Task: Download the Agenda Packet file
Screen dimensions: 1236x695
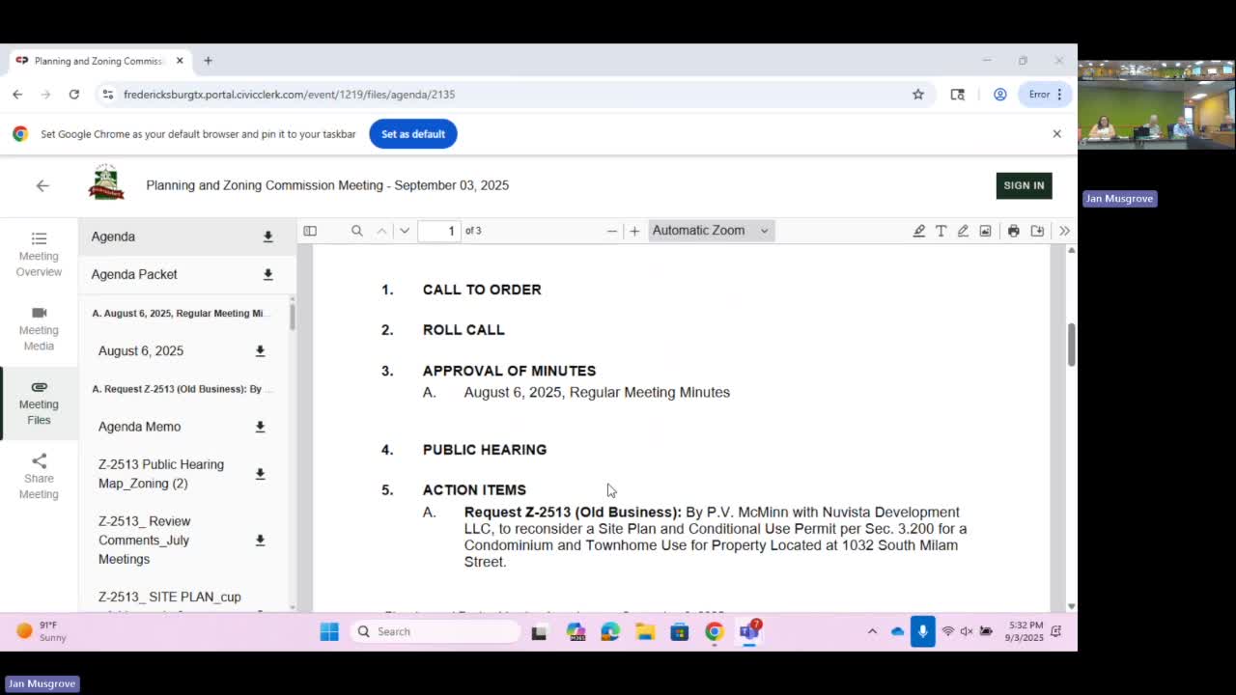Action: [x=267, y=274]
